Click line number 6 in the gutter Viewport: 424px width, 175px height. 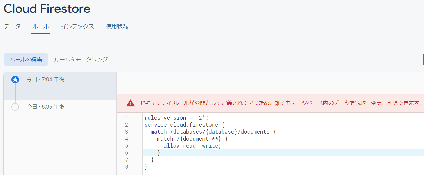pyautogui.click(x=127, y=153)
